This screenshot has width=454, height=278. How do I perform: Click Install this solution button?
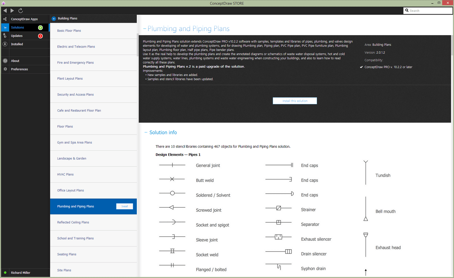pos(295,101)
